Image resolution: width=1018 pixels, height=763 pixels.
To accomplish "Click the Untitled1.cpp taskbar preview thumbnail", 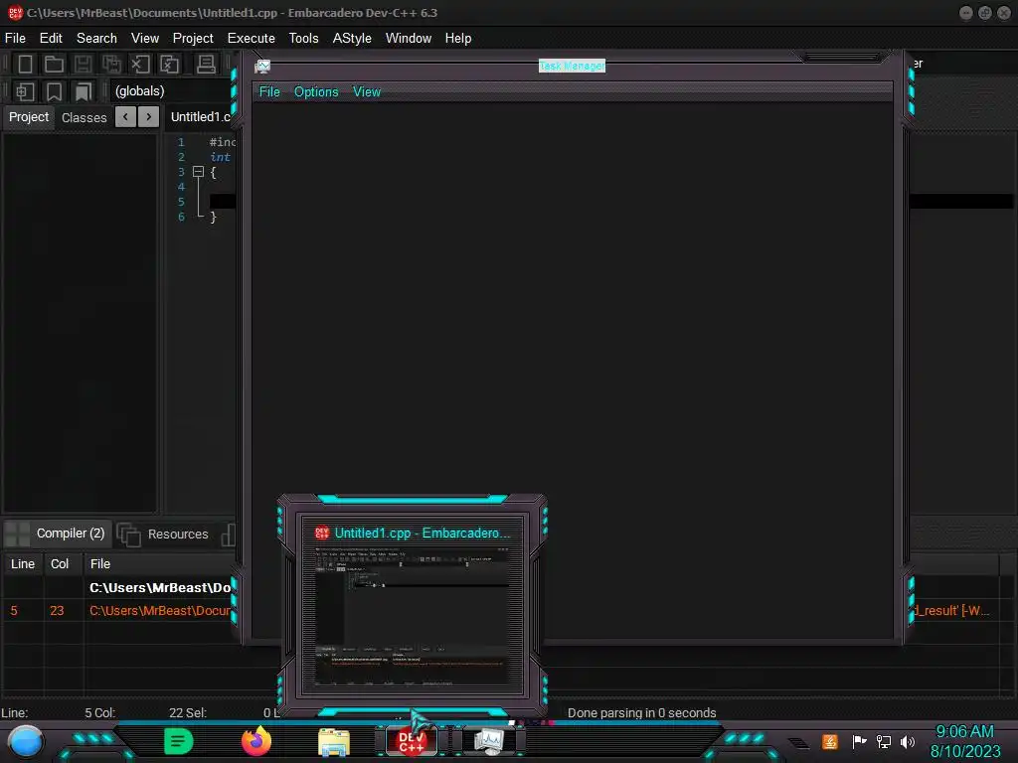I will pos(413,616).
